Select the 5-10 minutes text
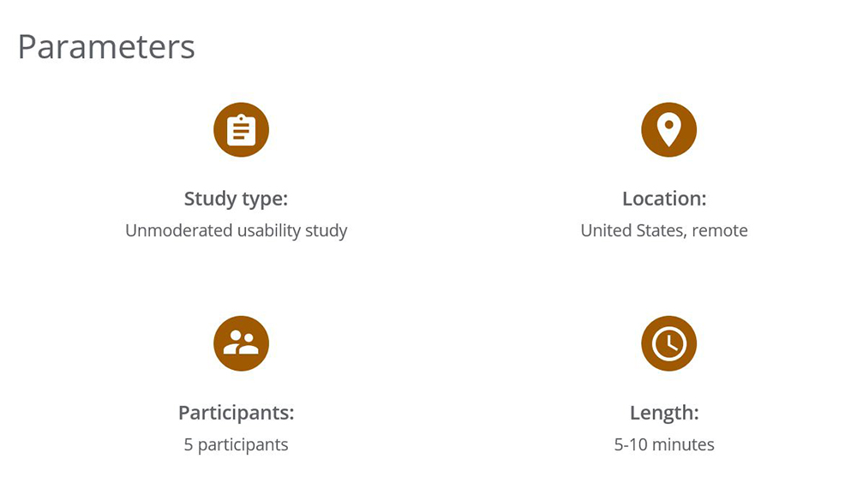Viewport: 857px width, 488px height. click(x=664, y=445)
